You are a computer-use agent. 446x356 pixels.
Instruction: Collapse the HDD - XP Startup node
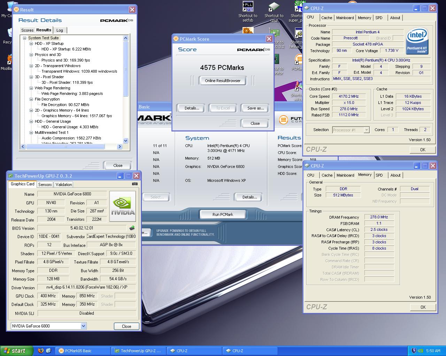[x=31, y=43]
